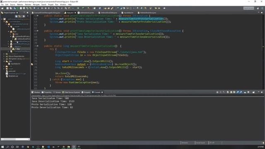Close the Console view tab
265x149 pixels.
click(x=102, y=92)
